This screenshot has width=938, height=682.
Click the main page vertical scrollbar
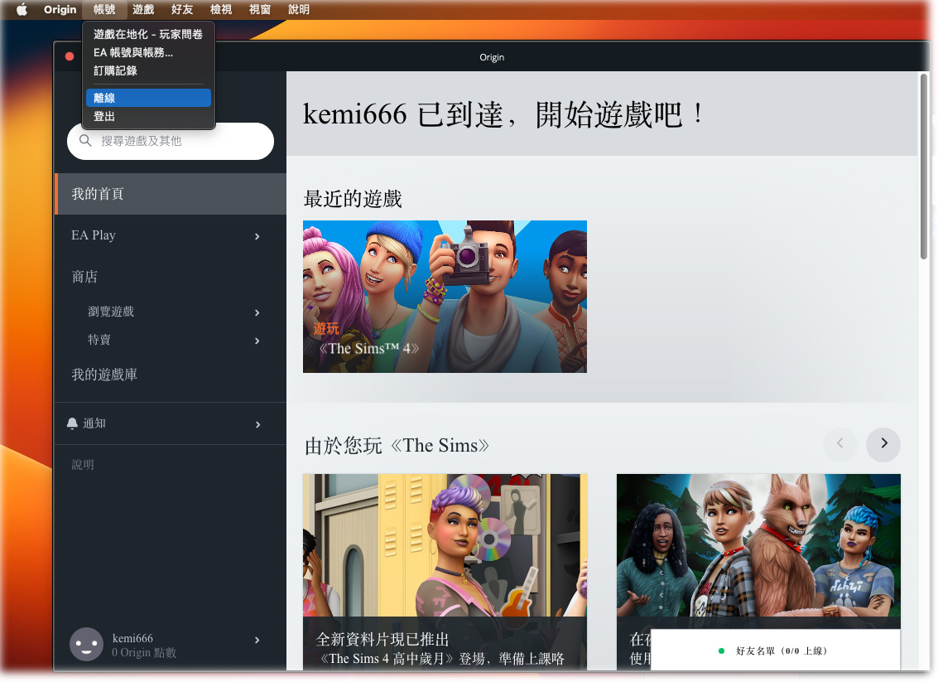(924, 167)
